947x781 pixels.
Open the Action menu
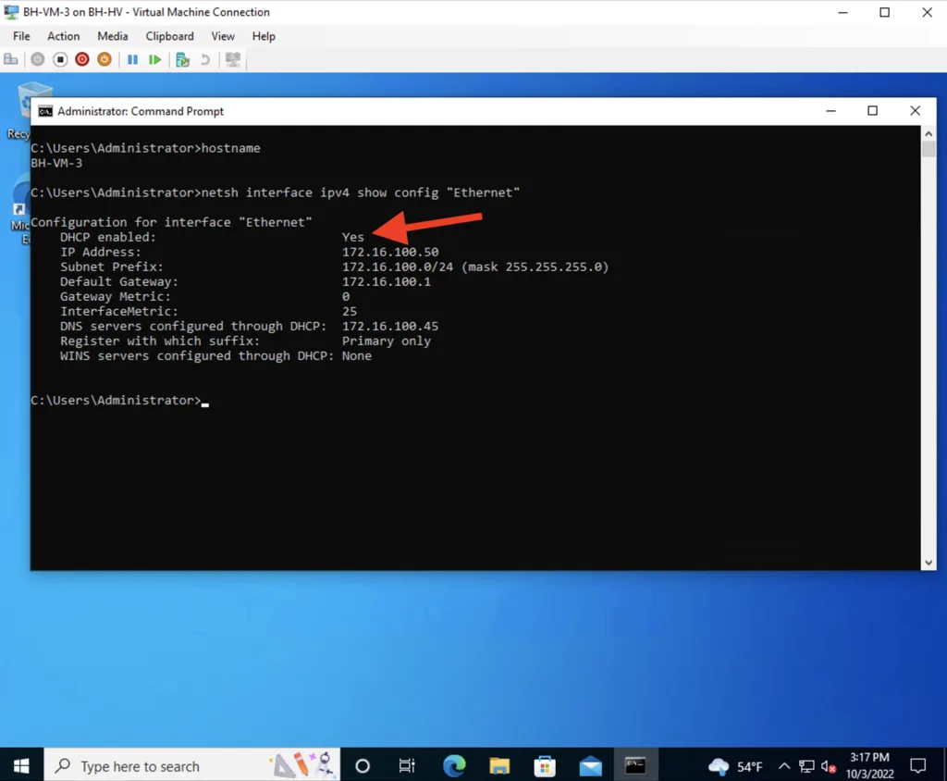point(64,36)
